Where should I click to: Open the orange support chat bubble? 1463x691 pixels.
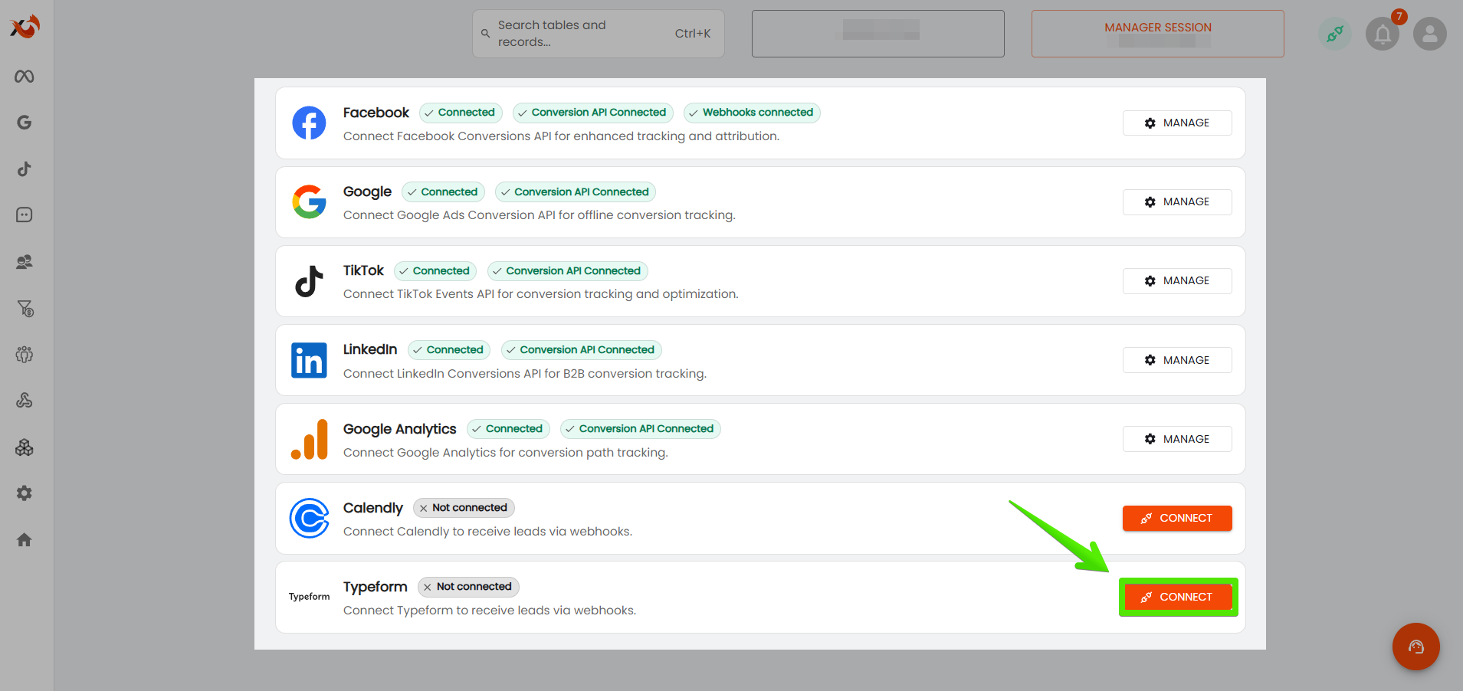pyautogui.click(x=1415, y=647)
